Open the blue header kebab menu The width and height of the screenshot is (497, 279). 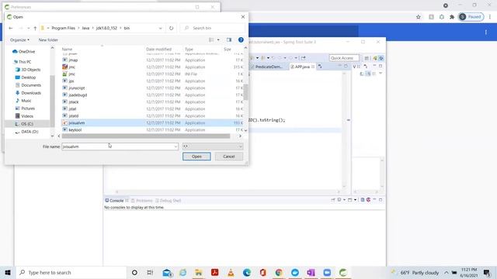[x=486, y=32]
